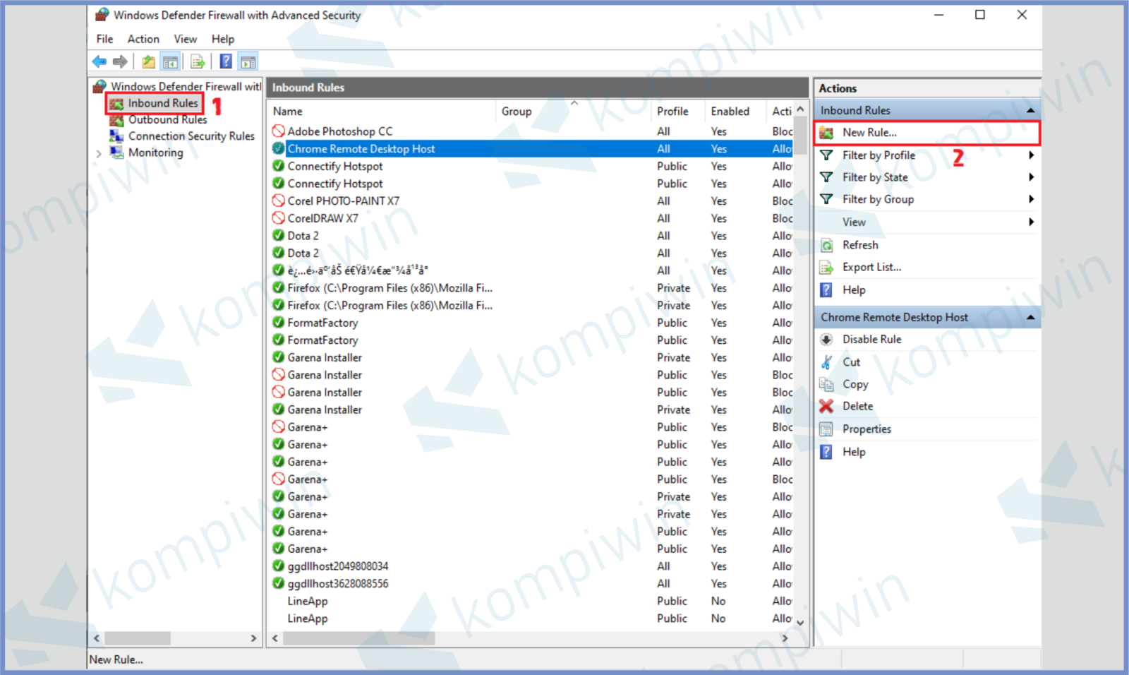Open the Action menu
Screen dimensions: 1129x675
tap(143, 40)
